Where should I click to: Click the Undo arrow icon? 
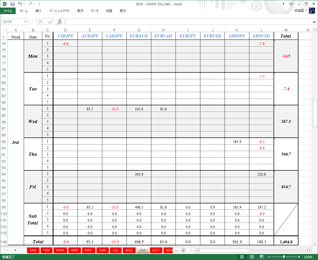tap(20, 4)
